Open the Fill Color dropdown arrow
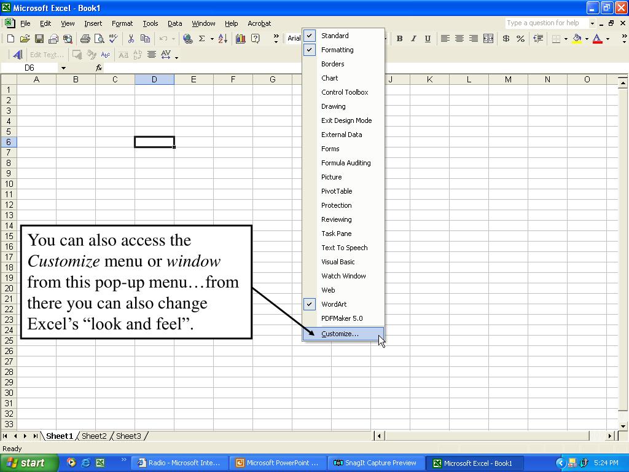 pos(587,39)
